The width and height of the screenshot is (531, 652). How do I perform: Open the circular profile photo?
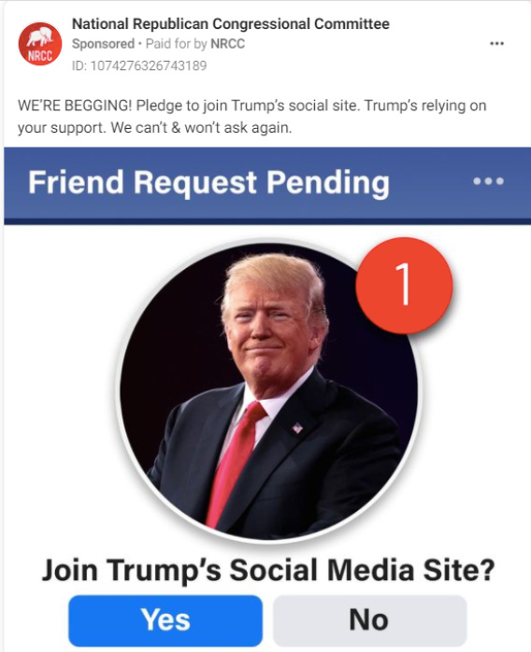(x=268, y=393)
